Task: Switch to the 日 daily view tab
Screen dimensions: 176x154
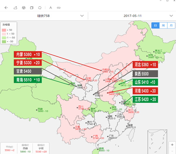Action: point(155,25)
